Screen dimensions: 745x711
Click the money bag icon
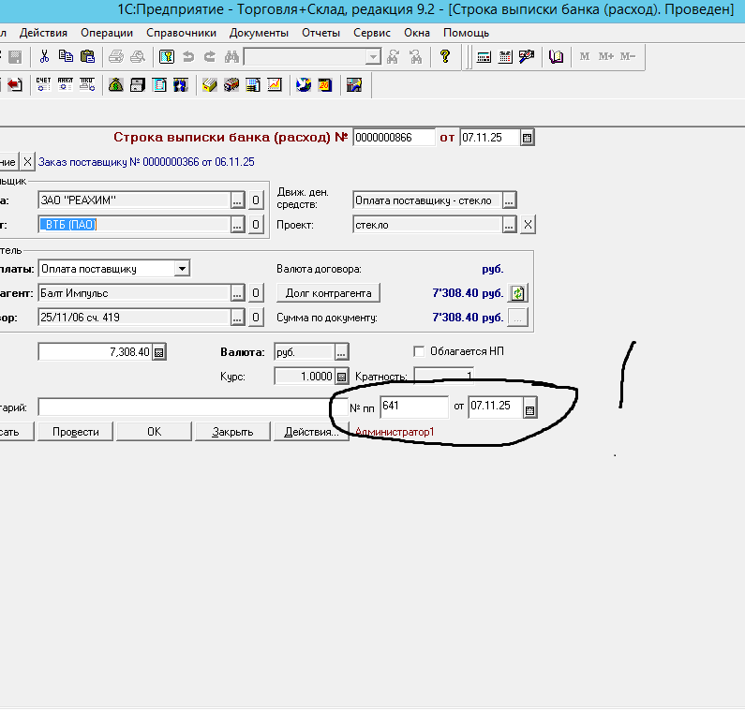point(116,85)
